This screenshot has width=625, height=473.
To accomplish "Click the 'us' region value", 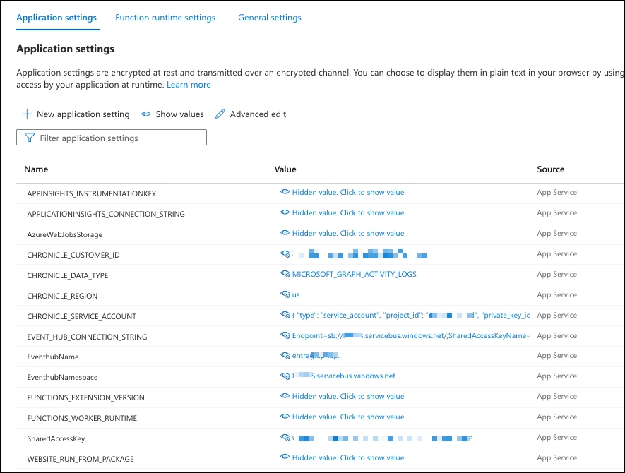I will pyautogui.click(x=296, y=295).
